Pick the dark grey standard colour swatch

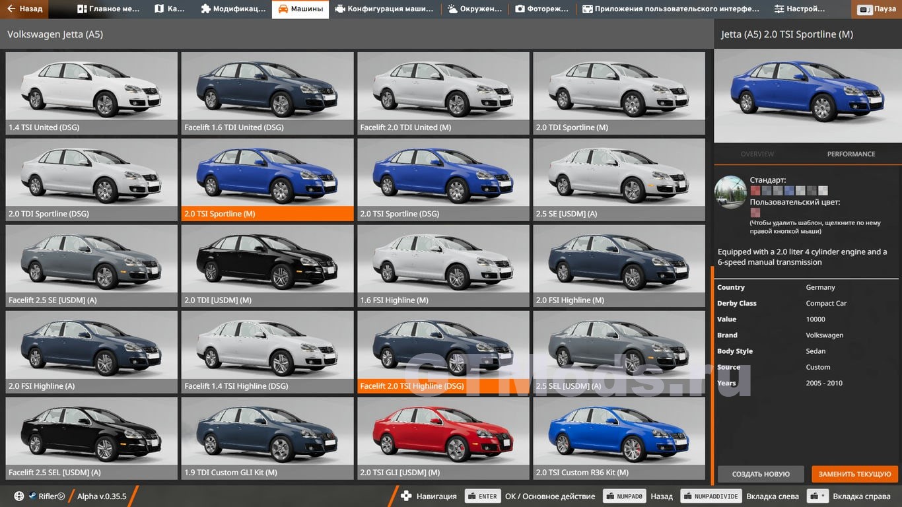(812, 191)
